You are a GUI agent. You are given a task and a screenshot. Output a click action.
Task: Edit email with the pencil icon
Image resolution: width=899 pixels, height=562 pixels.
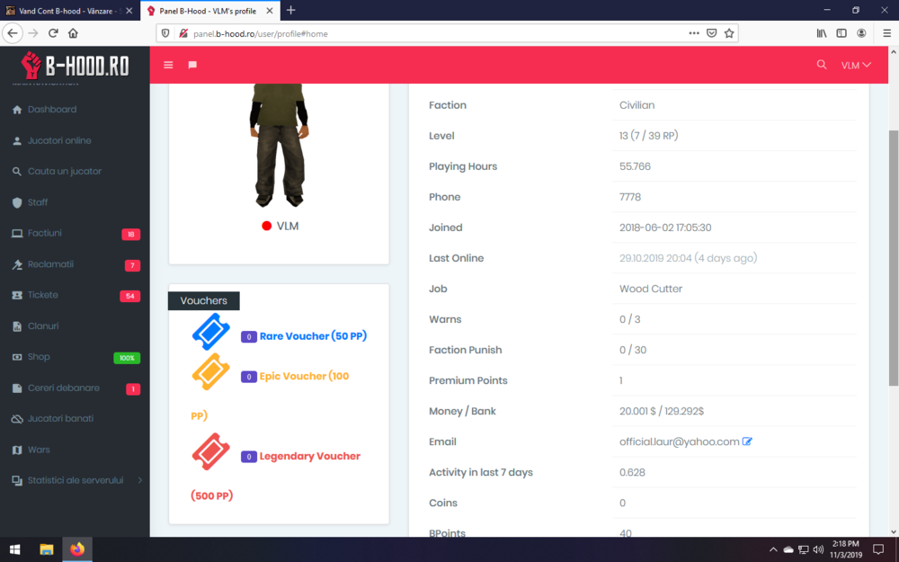(747, 442)
